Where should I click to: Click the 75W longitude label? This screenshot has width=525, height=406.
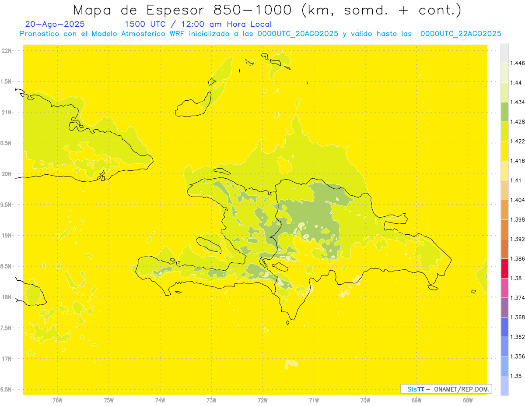[109, 400]
